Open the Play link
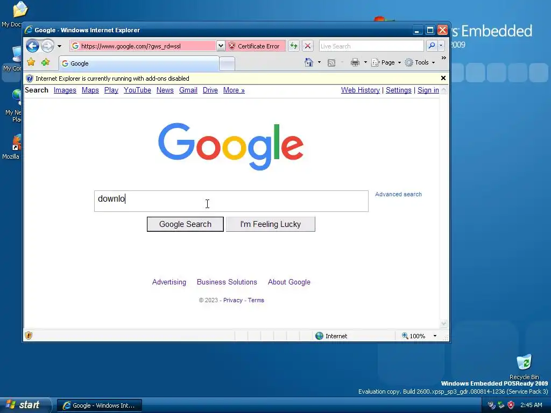551x413 pixels. click(111, 90)
